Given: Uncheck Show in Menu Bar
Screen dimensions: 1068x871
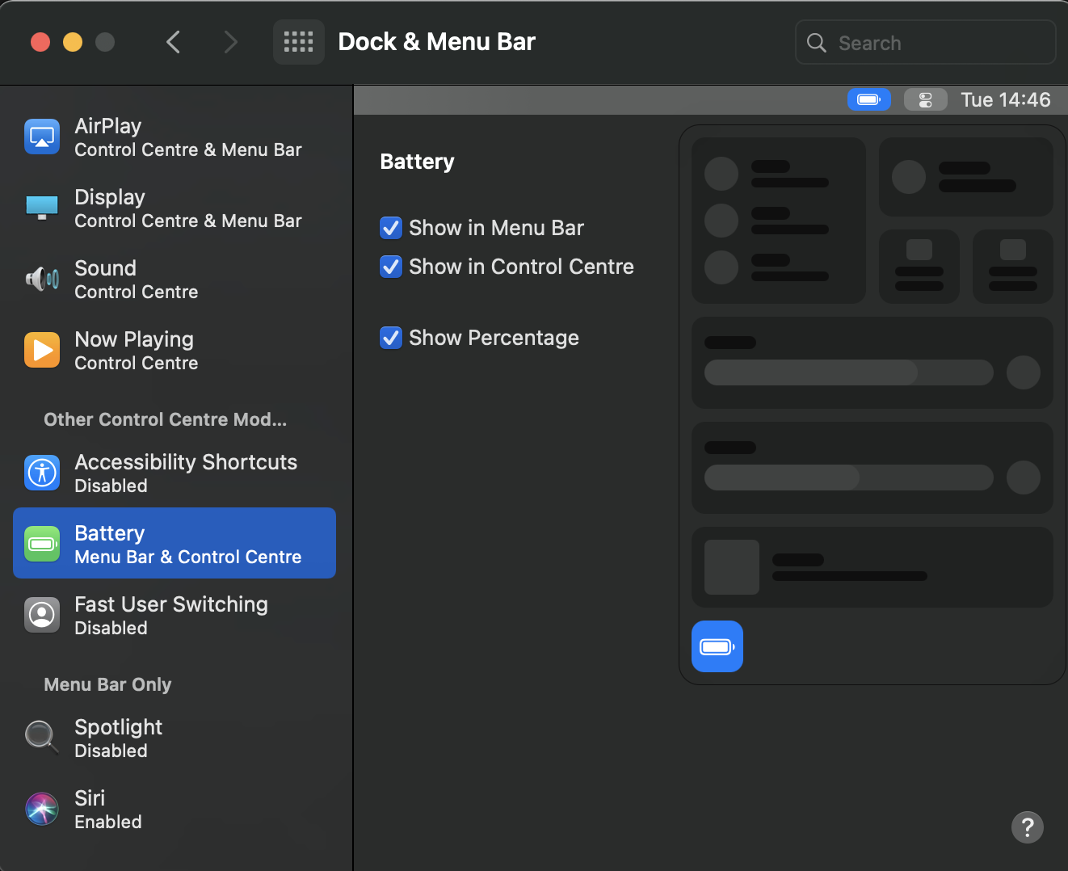Looking at the screenshot, I should click(391, 228).
